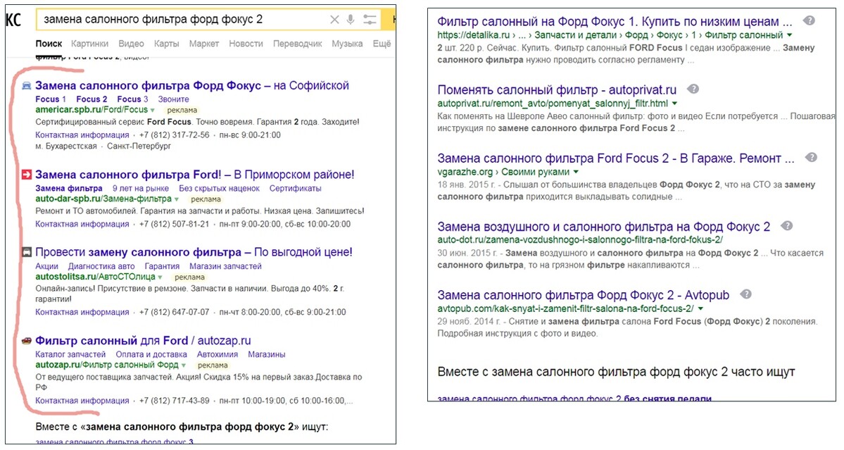Viewport: 844px width, 450px height.
Task: Click 'Оплата и доставка' sitelink
Action: (151, 354)
